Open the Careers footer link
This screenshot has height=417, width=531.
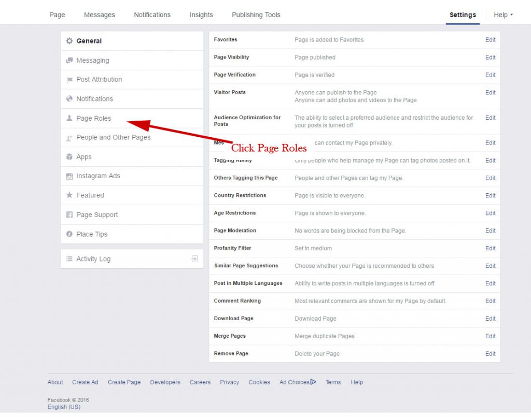200,382
